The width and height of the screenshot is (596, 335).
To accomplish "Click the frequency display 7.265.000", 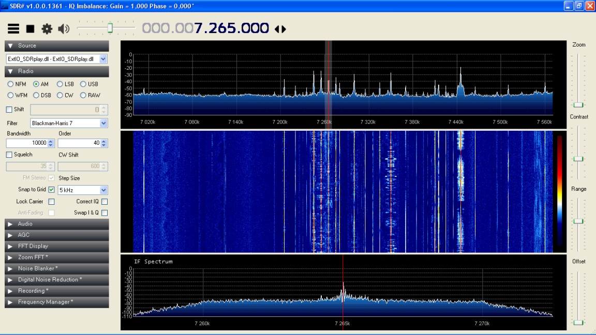I will coord(205,28).
